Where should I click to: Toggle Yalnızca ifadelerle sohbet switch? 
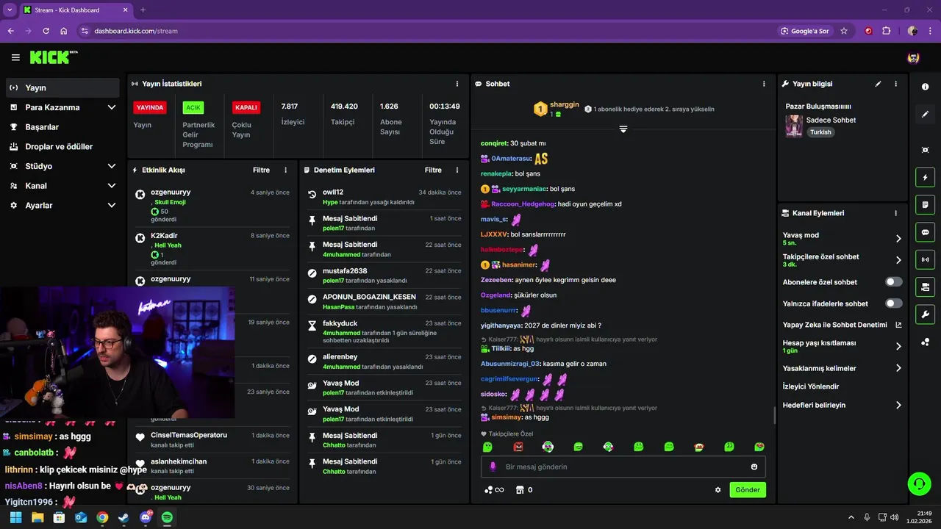[x=893, y=303]
